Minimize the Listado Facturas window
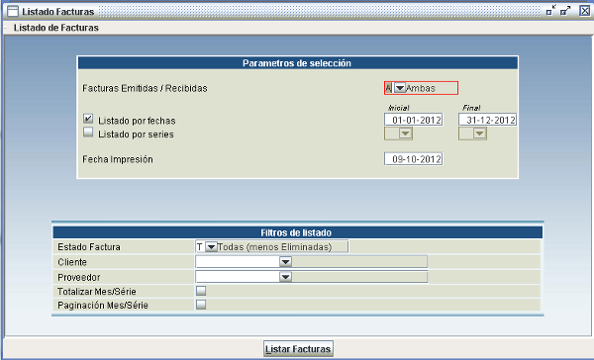 (551, 11)
